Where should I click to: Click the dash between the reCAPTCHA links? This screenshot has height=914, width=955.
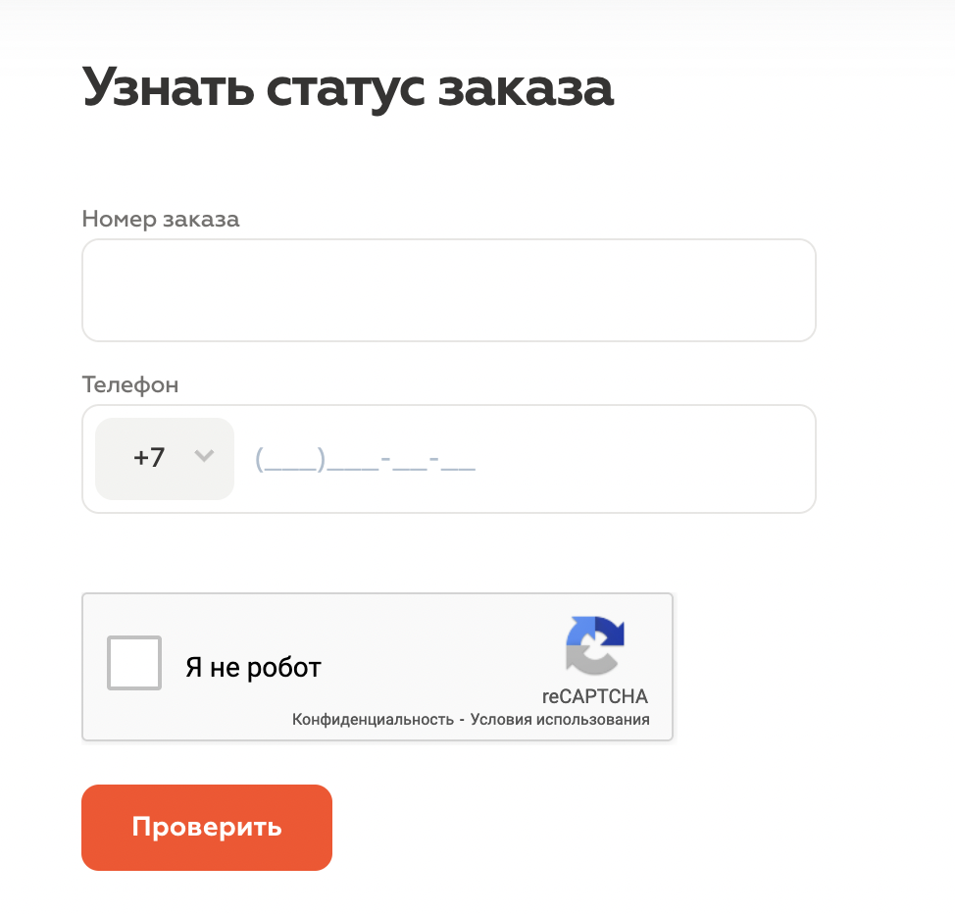tap(462, 720)
